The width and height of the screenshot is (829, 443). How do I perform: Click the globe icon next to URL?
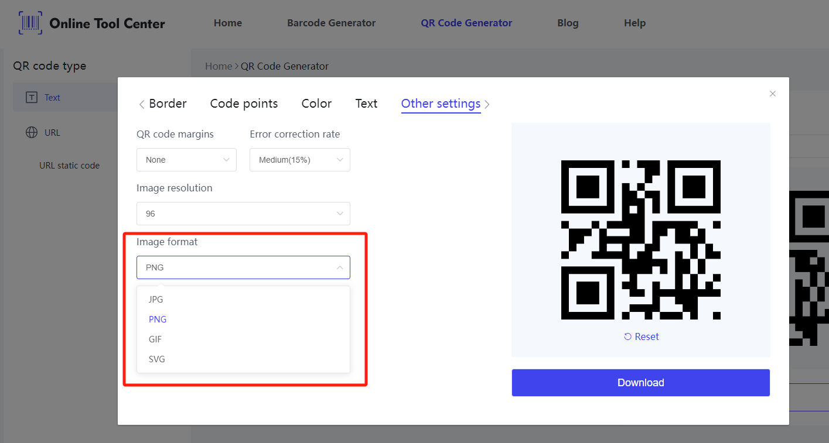coord(32,133)
